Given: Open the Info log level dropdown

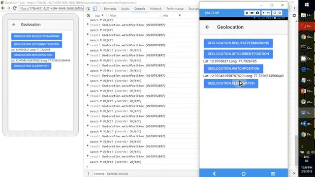Looking at the screenshot, I should (x=171, y=15).
